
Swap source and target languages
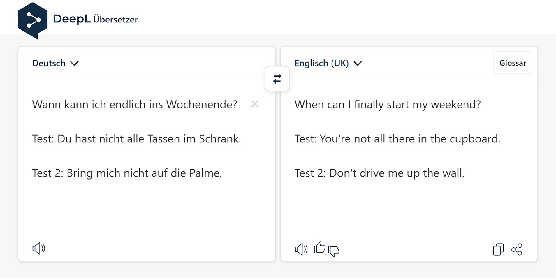pyautogui.click(x=277, y=79)
